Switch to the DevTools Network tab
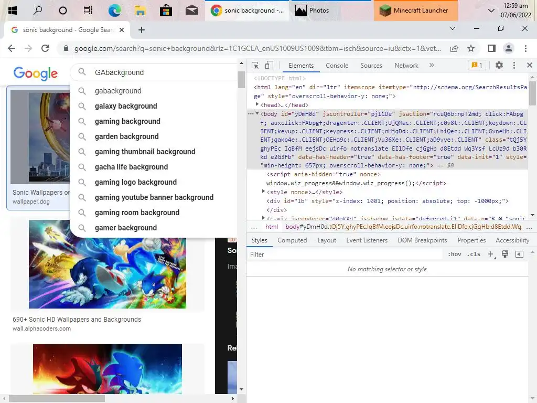 [406, 66]
